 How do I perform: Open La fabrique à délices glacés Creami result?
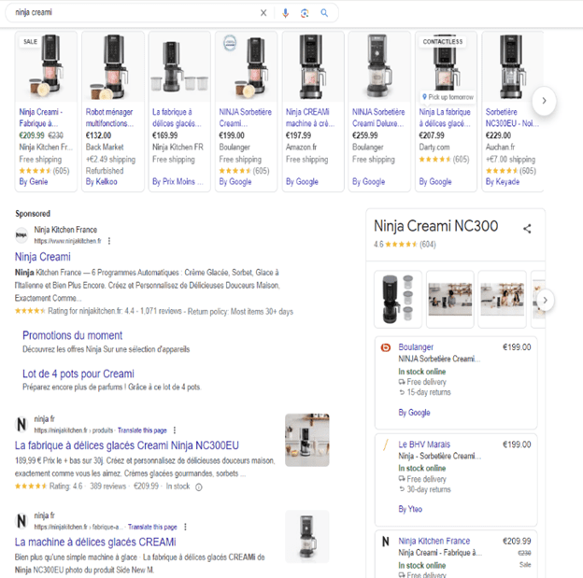[x=127, y=445]
